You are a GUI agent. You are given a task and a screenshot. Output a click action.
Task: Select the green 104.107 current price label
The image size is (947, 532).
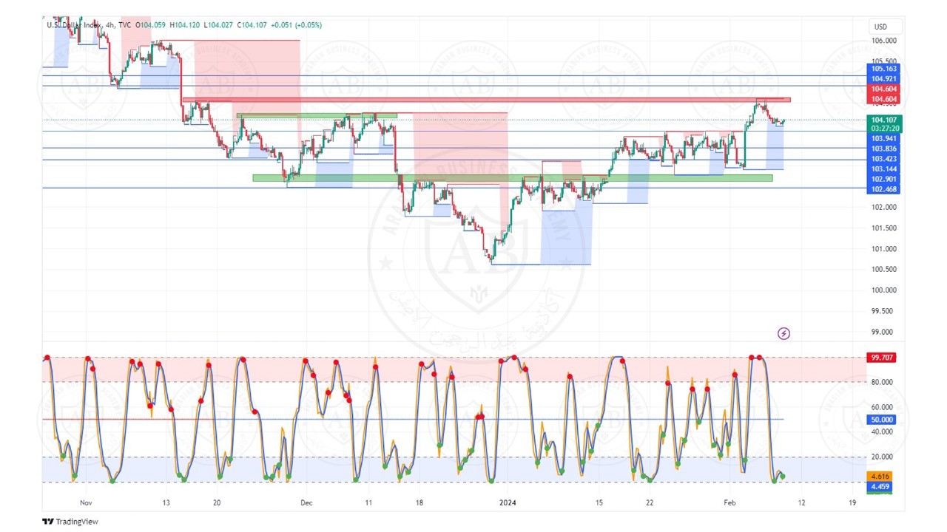(x=884, y=120)
